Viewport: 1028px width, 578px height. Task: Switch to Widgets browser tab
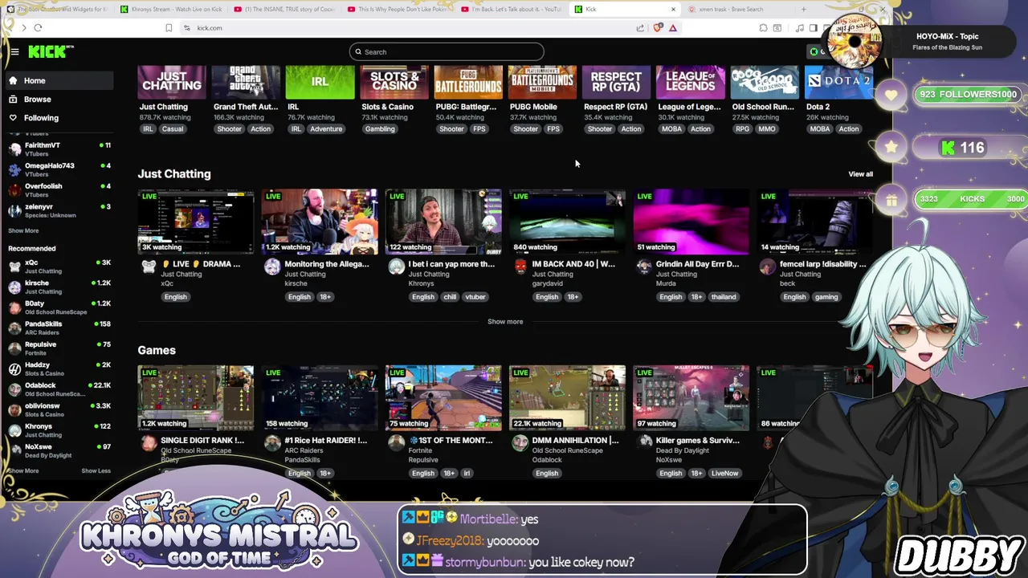56,10
